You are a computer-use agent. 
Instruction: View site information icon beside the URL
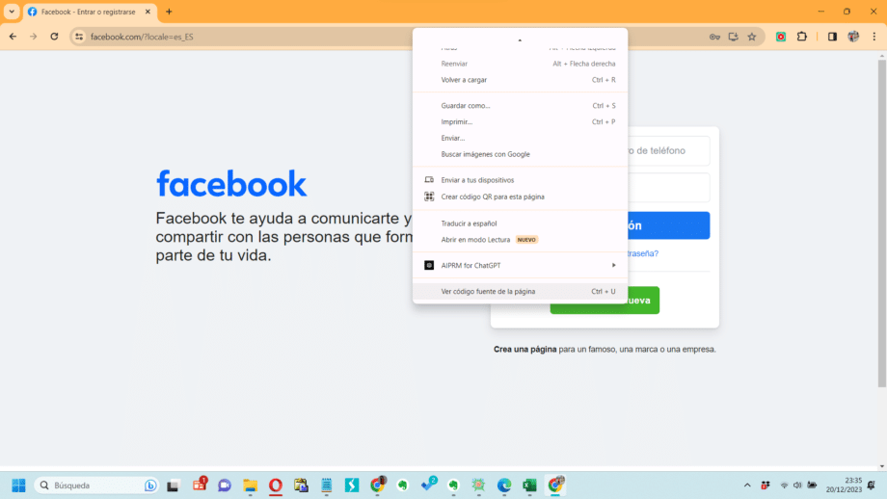(79, 37)
